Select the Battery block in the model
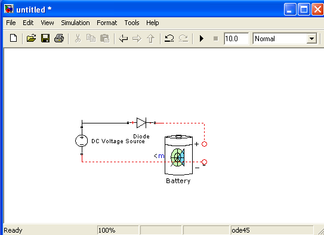The height and width of the screenshot is (235, 324). tap(179, 155)
